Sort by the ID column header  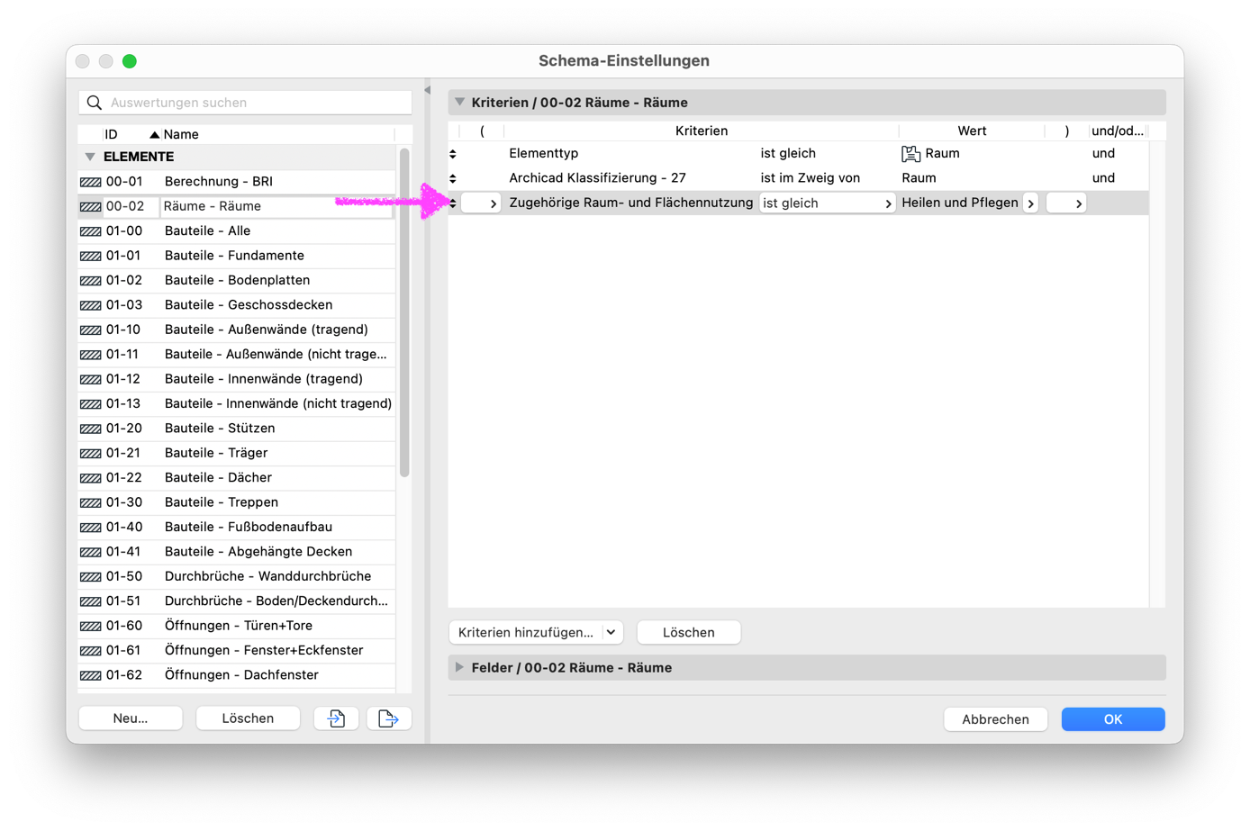tap(111, 135)
